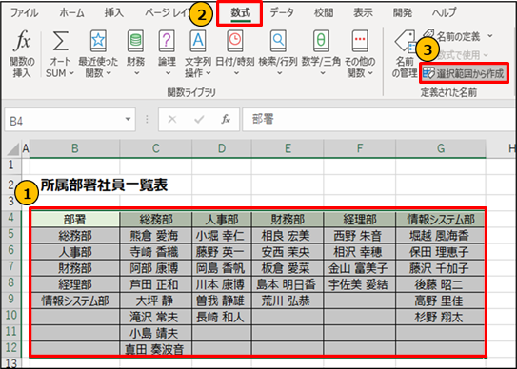Select cell 西野 朱音
517x369 pixels.
pos(360,236)
